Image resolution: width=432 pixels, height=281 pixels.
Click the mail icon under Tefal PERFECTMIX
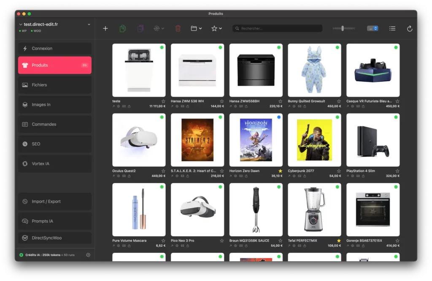click(x=300, y=246)
